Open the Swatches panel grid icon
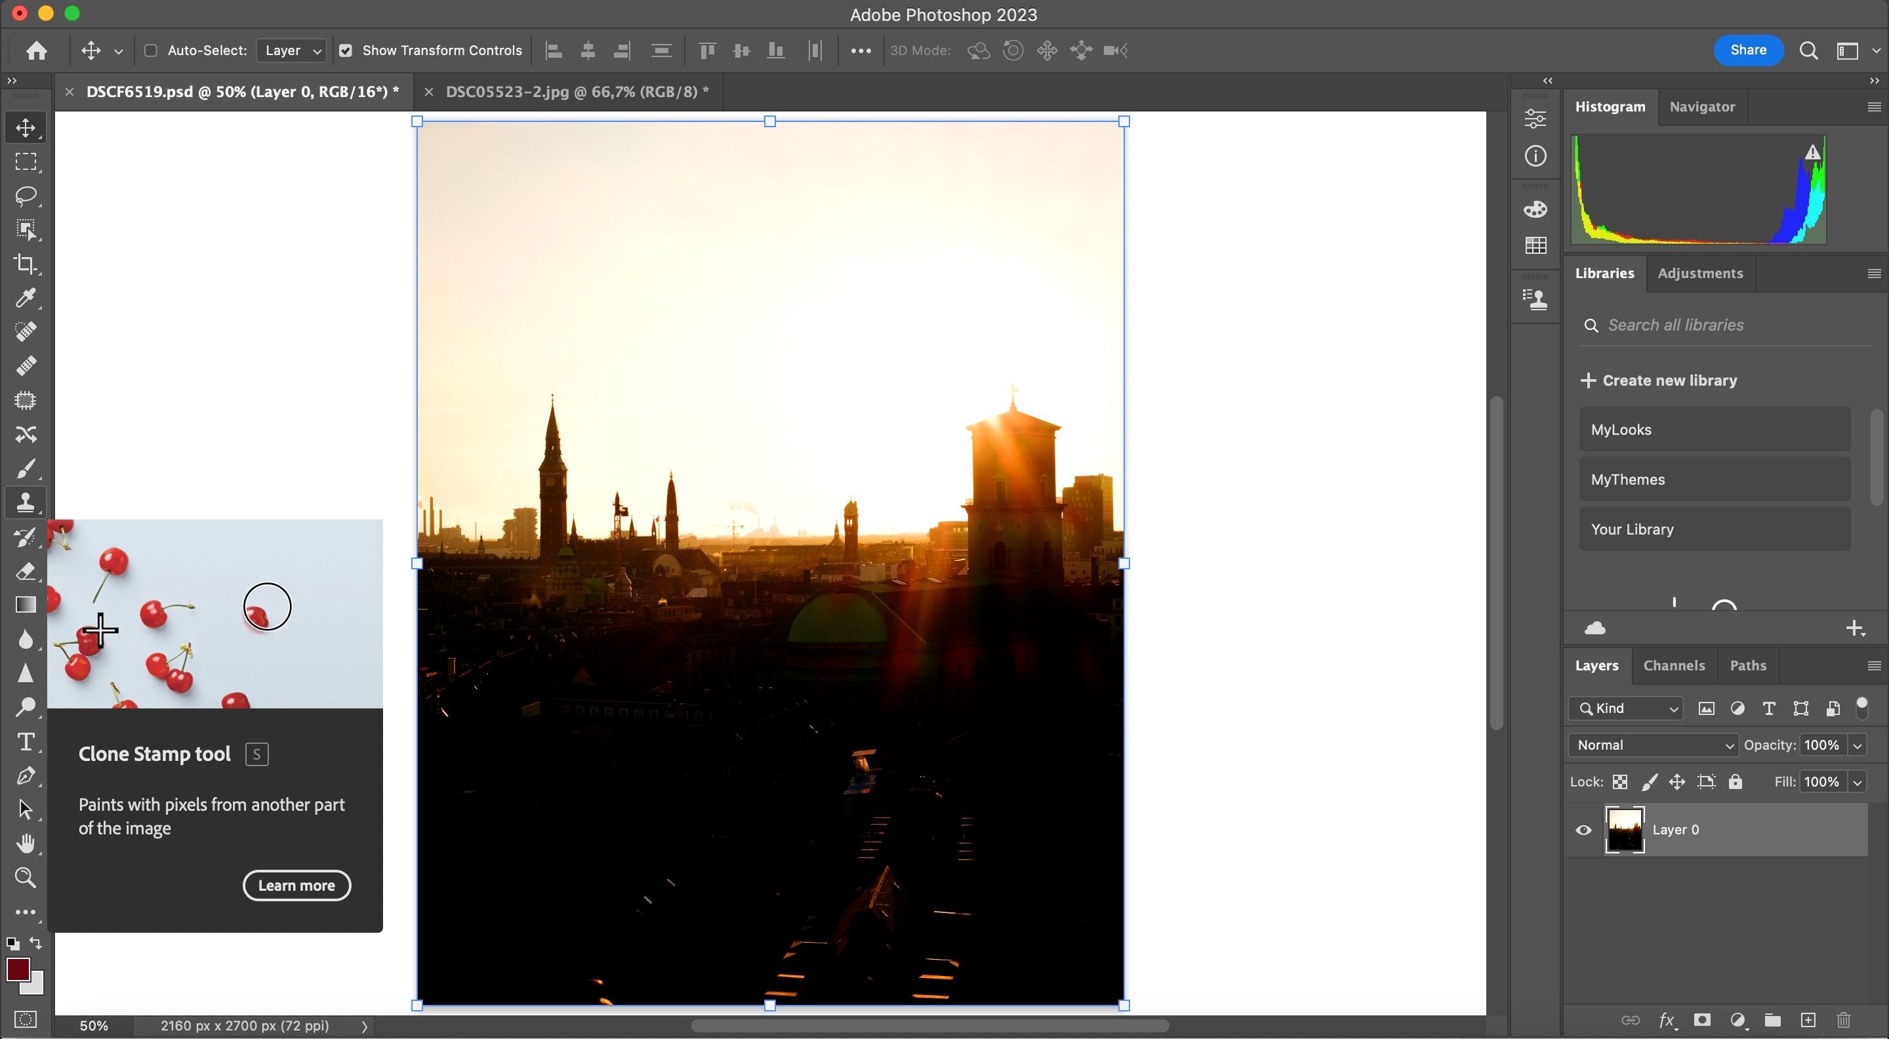This screenshot has height=1039, width=1889. tap(1535, 245)
